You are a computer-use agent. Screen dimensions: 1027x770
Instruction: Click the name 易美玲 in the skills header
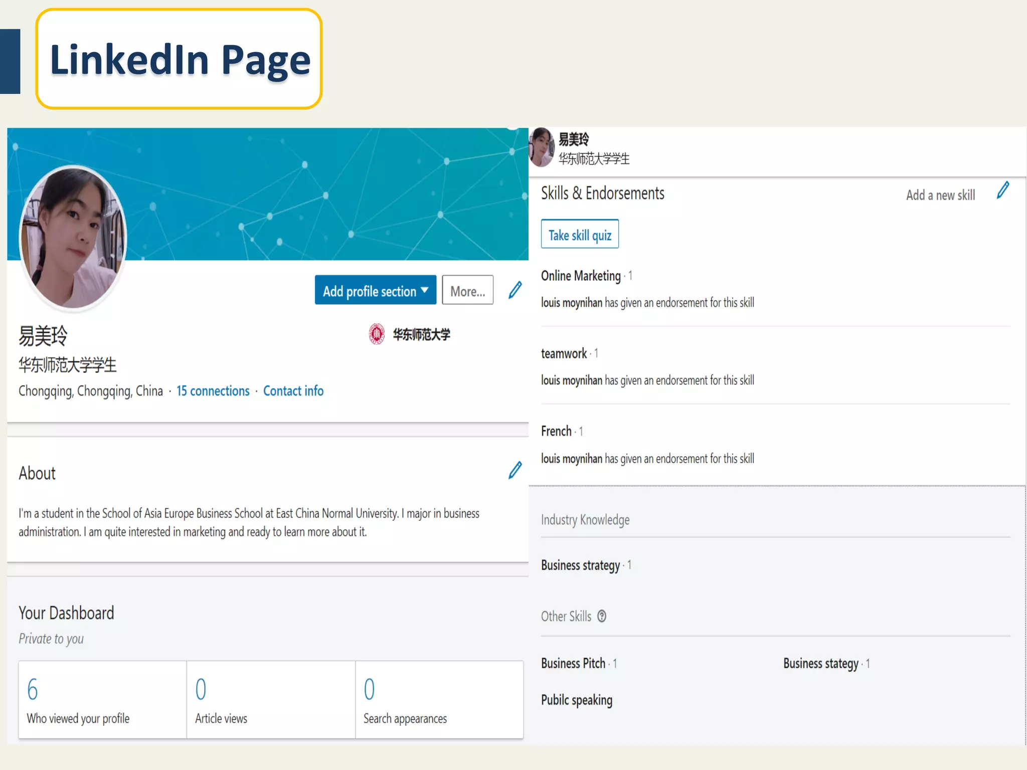click(574, 139)
